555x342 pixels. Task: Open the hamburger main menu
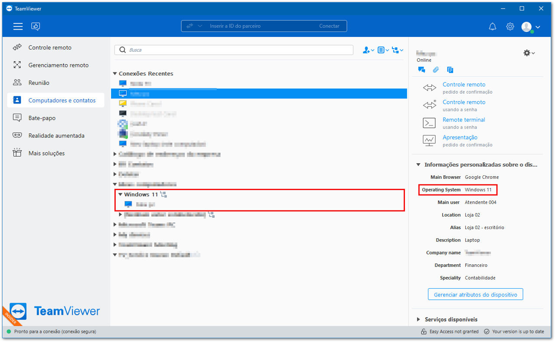(18, 26)
